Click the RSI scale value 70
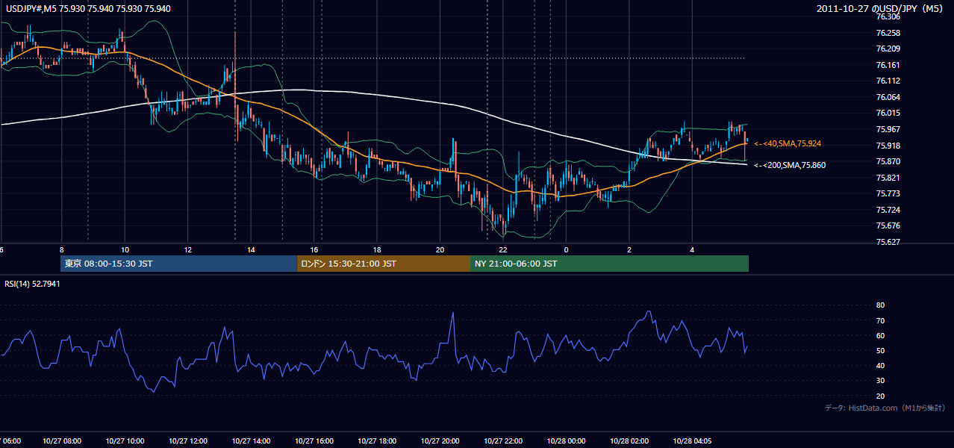 coord(880,320)
